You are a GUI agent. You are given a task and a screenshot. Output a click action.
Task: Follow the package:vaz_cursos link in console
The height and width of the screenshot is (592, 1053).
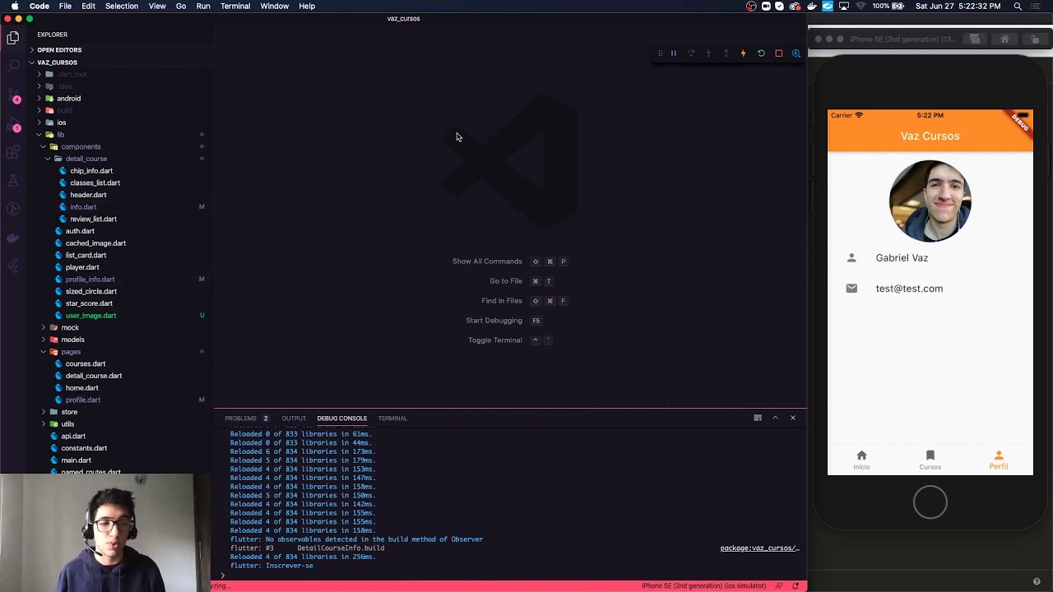759,548
